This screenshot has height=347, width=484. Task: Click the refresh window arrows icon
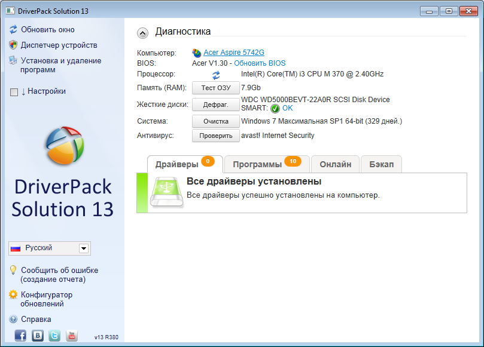(13, 30)
